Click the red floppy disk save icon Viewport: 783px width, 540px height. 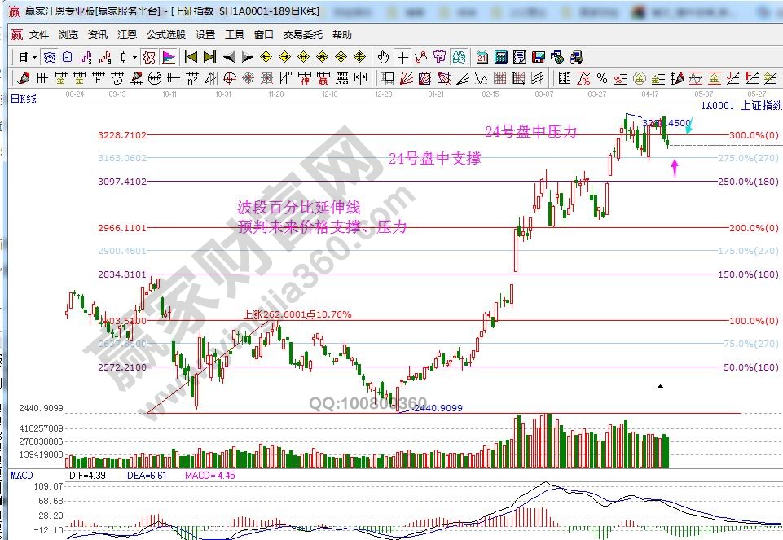[x=539, y=57]
